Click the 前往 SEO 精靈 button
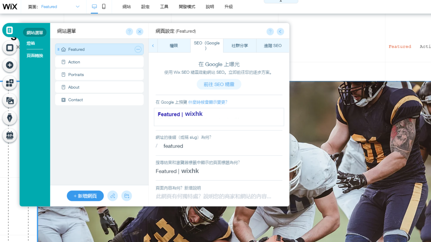 coord(219,84)
